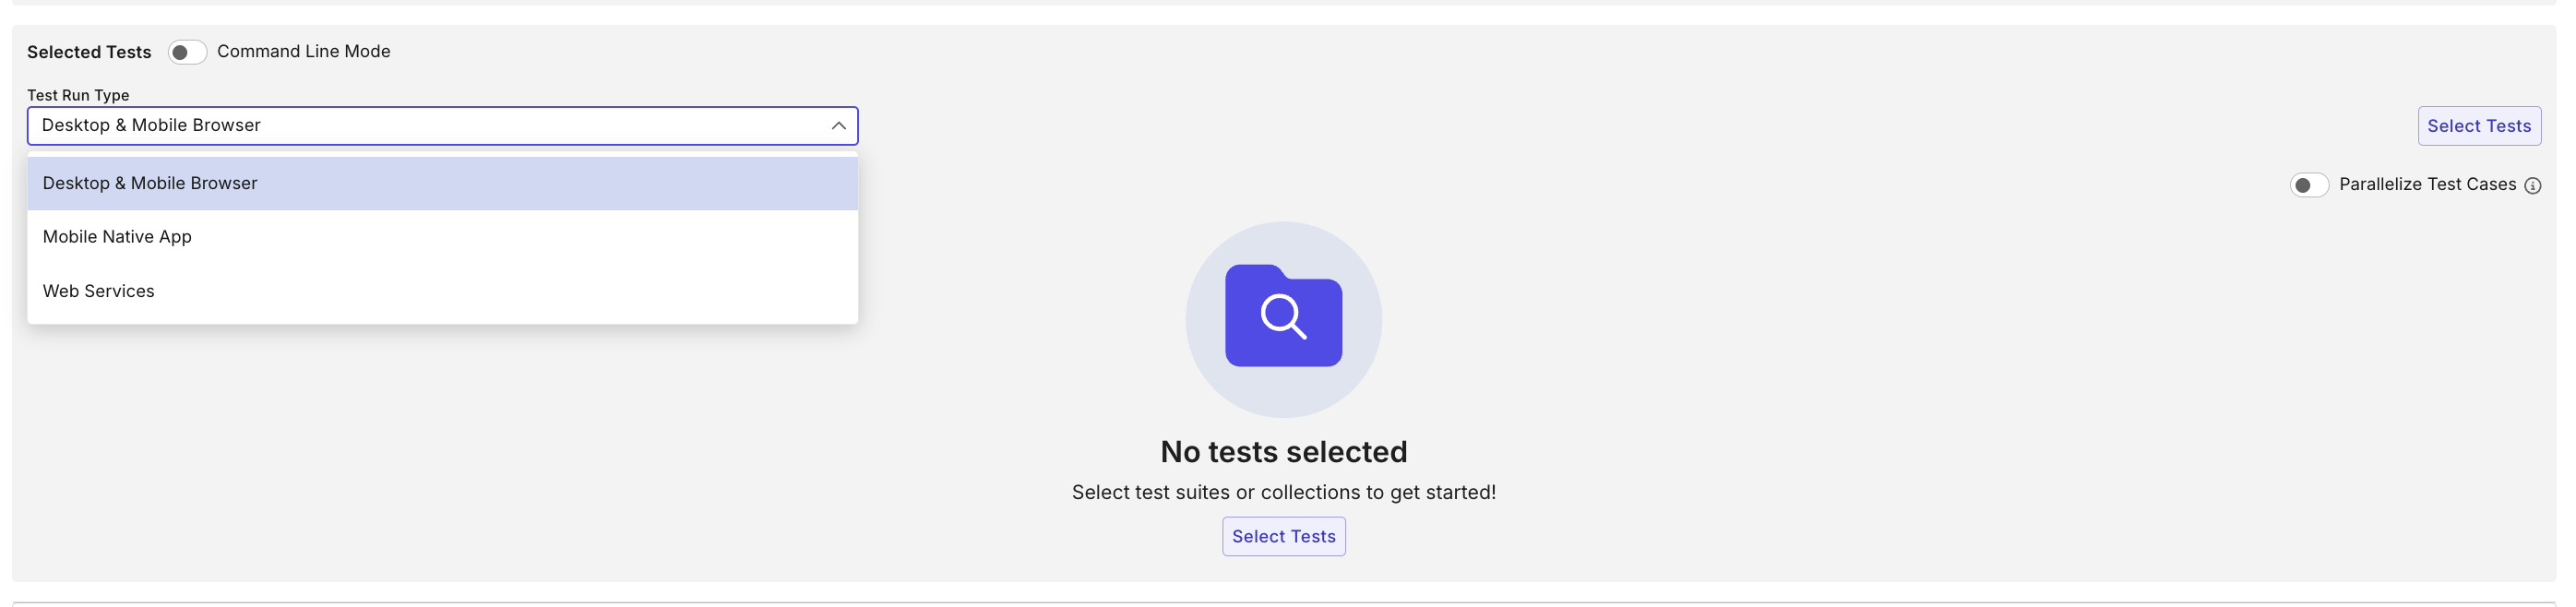Enable the Parallelize Test Cases switch
The image size is (2576, 607).
point(2308,185)
